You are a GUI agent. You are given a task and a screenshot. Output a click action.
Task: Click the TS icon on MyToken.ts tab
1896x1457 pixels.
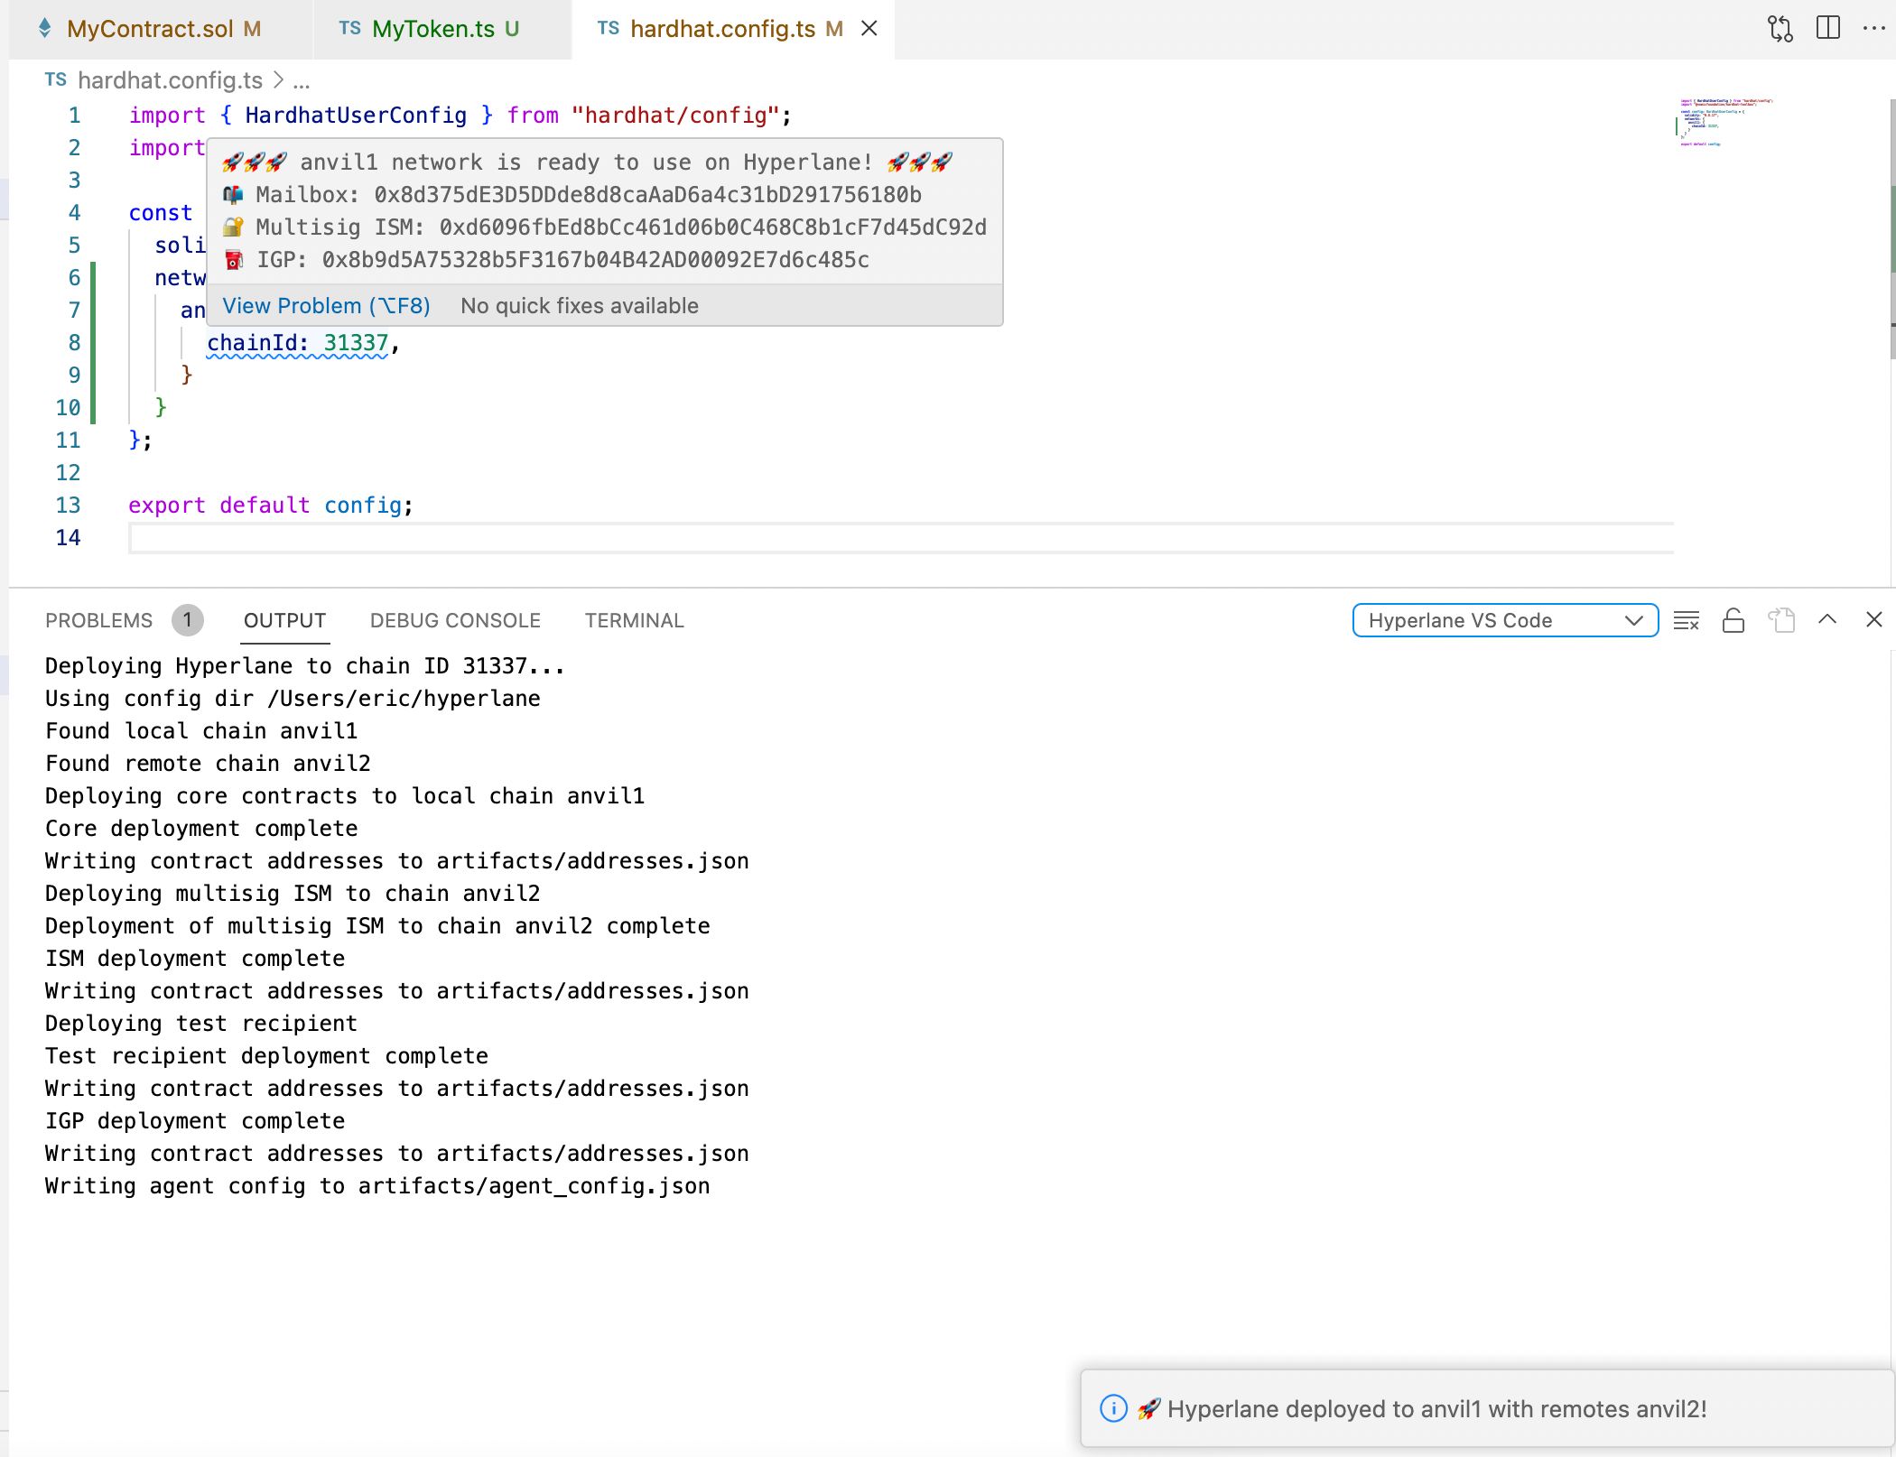pos(350,28)
